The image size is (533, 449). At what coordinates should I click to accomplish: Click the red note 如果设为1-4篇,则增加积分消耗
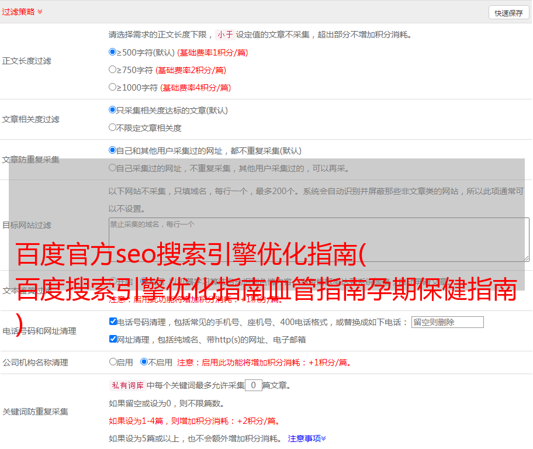(x=194, y=421)
